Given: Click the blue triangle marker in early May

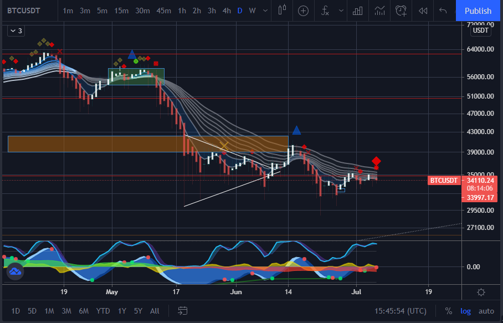Looking at the screenshot, I should [x=132, y=54].
